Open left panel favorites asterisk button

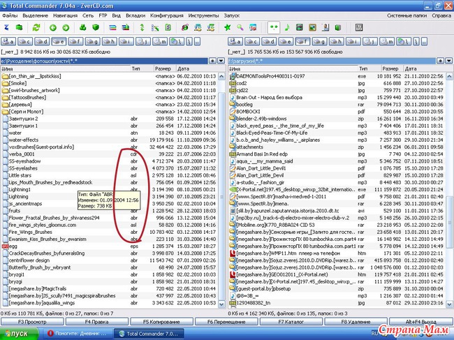pyautogui.click(x=212, y=61)
